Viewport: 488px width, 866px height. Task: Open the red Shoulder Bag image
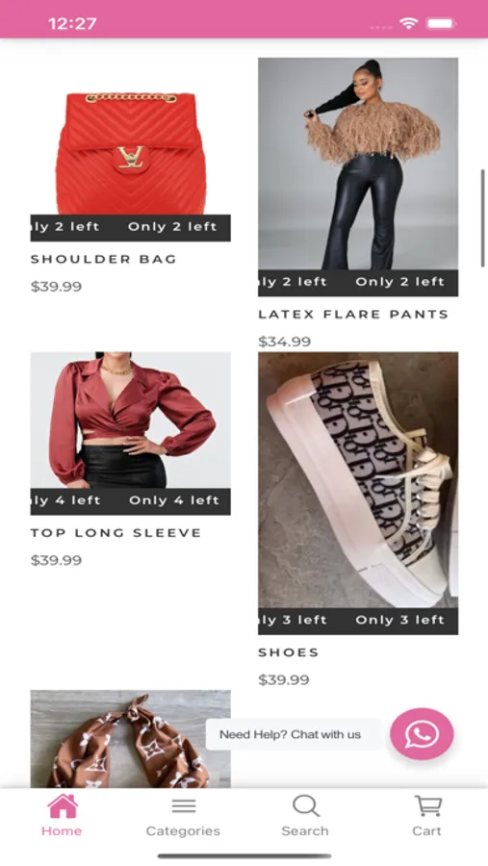point(131,150)
